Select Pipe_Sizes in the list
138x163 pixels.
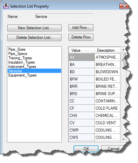(34, 49)
